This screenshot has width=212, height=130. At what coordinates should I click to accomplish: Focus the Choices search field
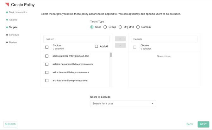77,39
